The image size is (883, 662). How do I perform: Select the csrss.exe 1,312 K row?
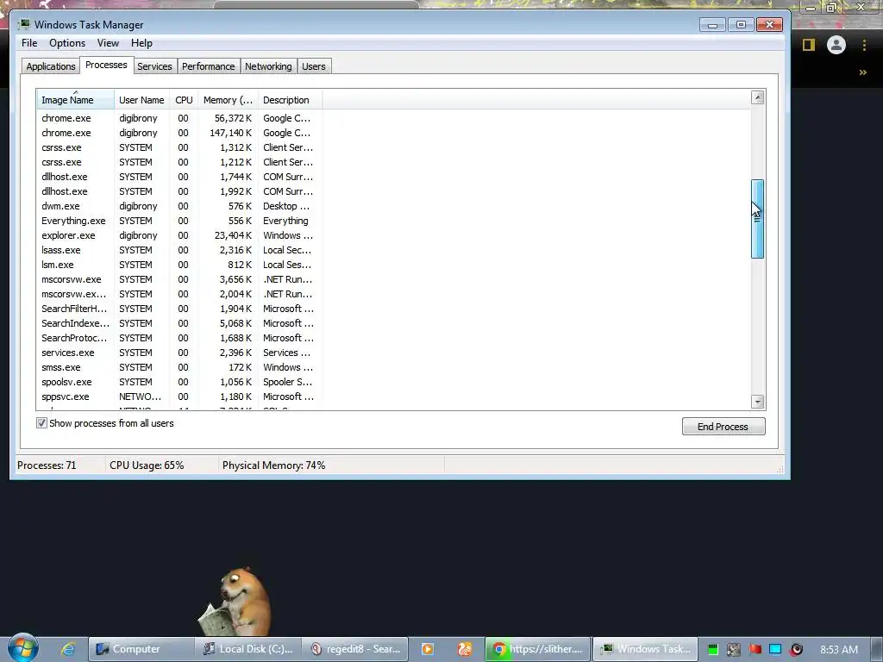click(179, 147)
